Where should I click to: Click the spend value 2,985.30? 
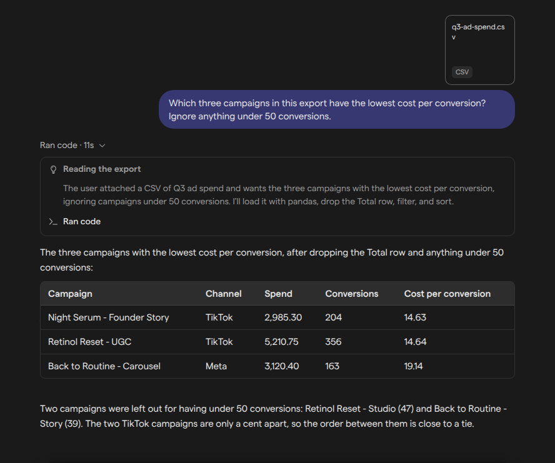click(x=283, y=317)
